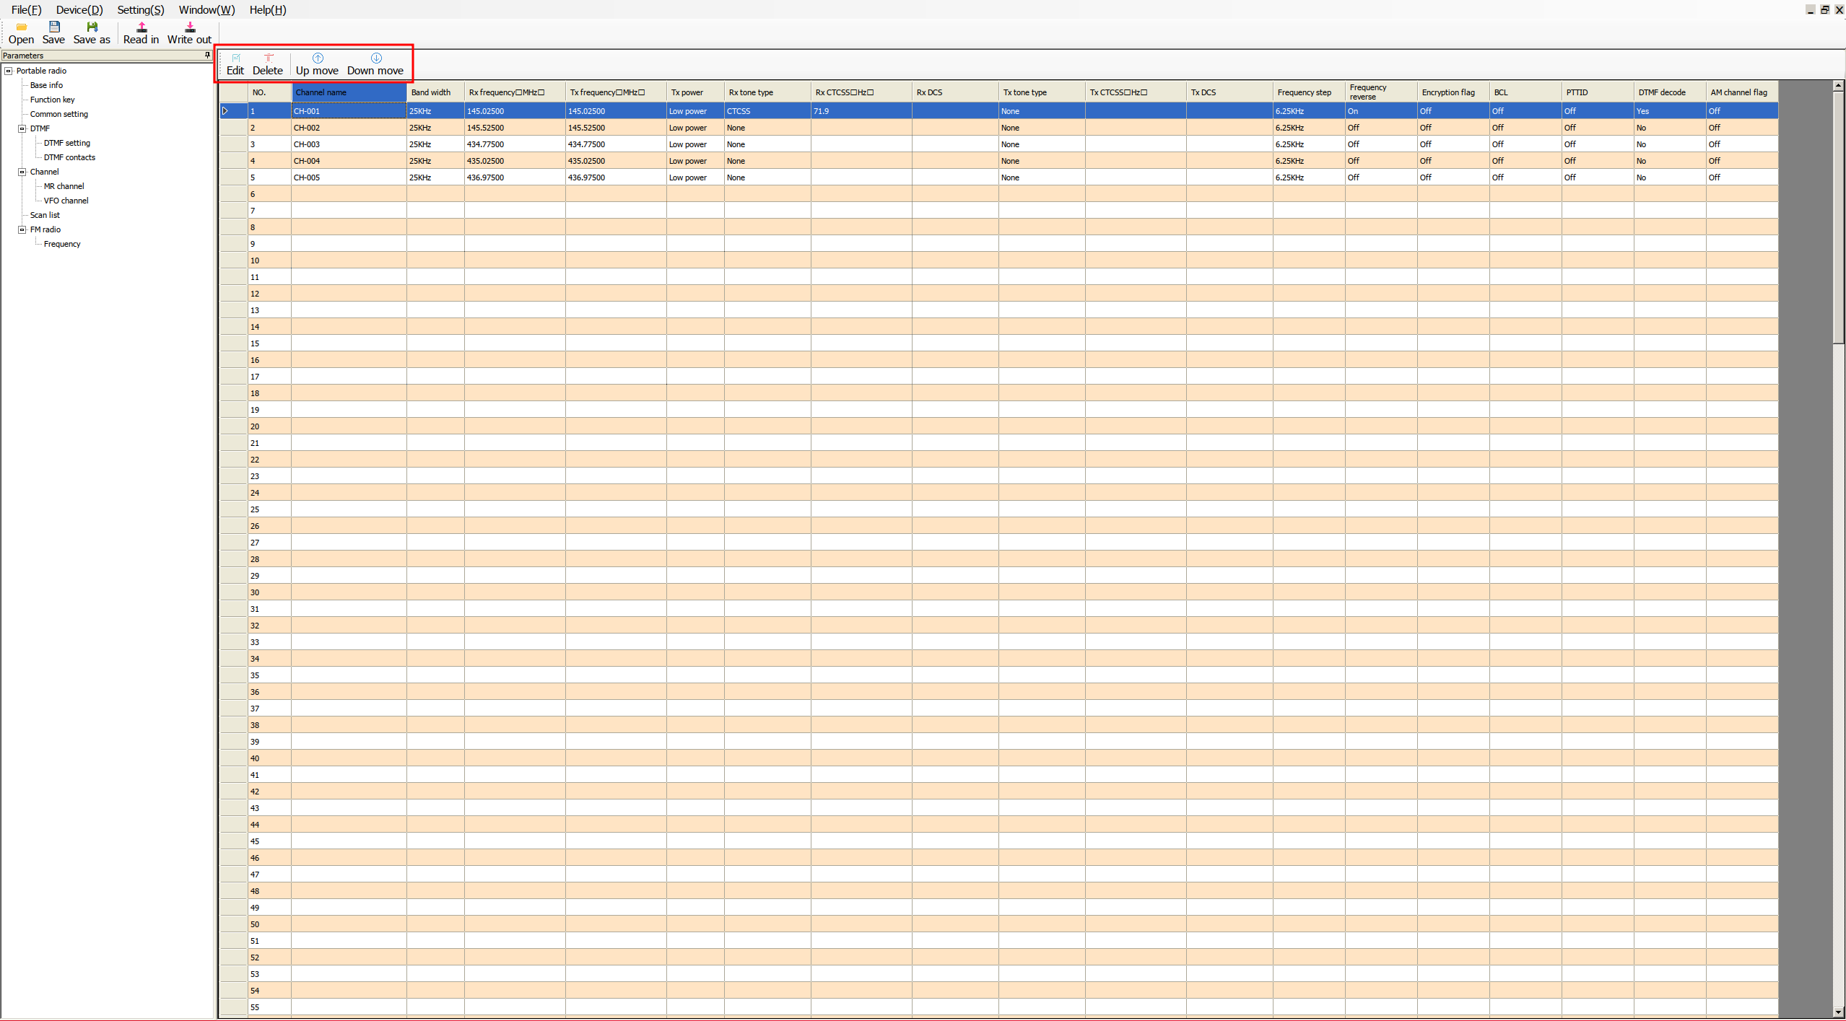1846x1021 pixels.
Task: Click the Up move arrow icon
Action: tap(318, 58)
